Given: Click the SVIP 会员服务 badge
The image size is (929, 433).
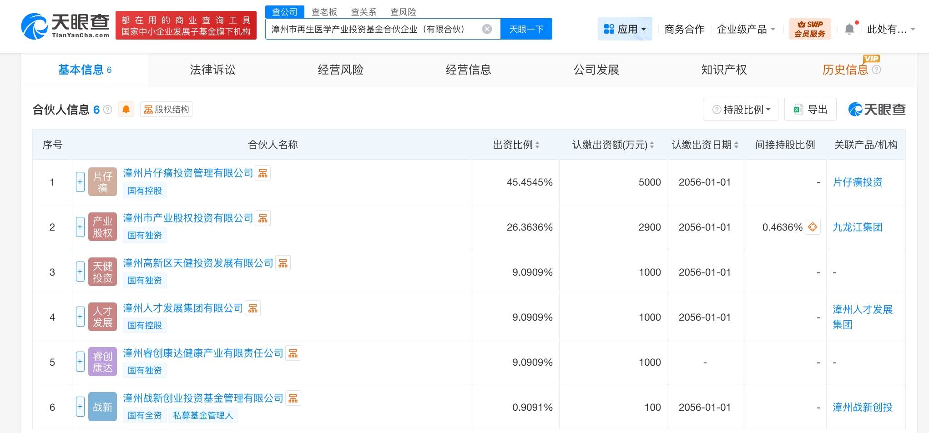Looking at the screenshot, I should click(x=810, y=29).
